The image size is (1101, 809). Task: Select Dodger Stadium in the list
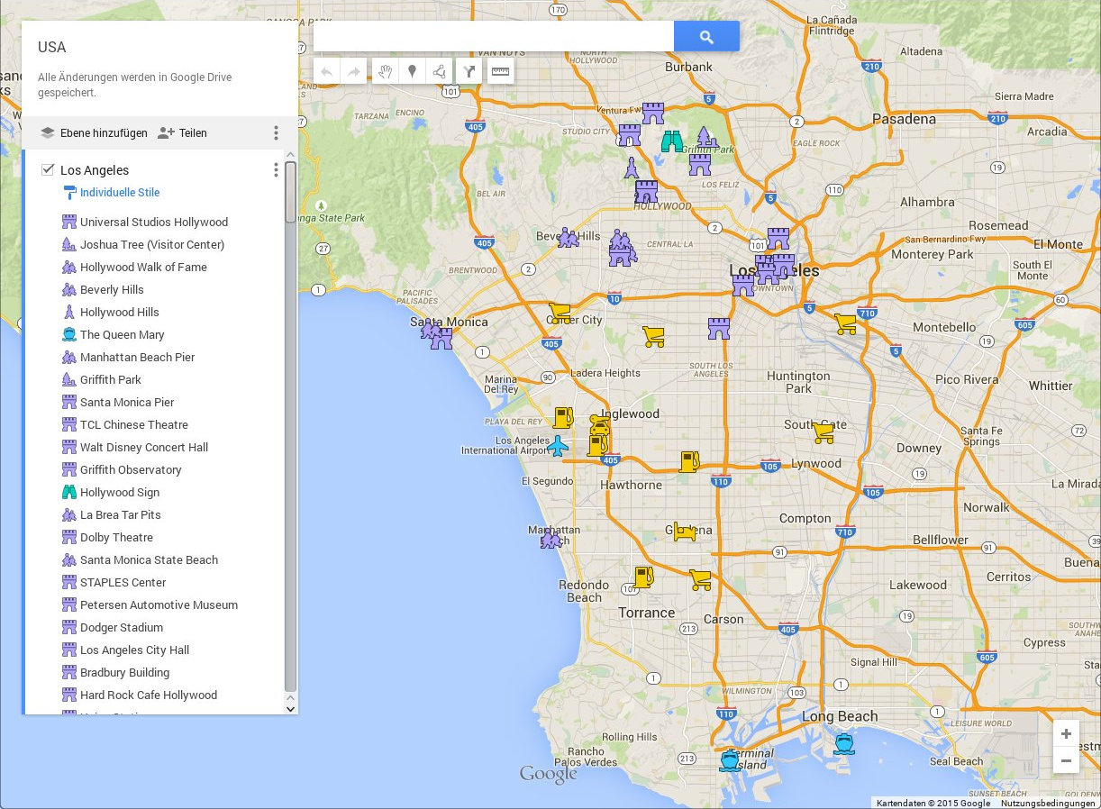tap(122, 627)
